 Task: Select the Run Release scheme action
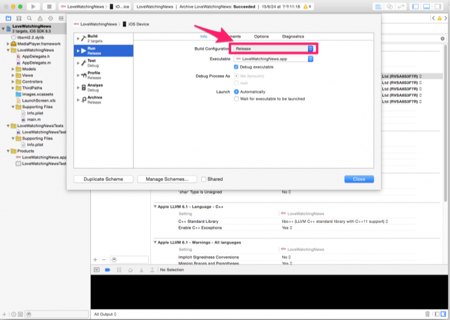[103, 51]
